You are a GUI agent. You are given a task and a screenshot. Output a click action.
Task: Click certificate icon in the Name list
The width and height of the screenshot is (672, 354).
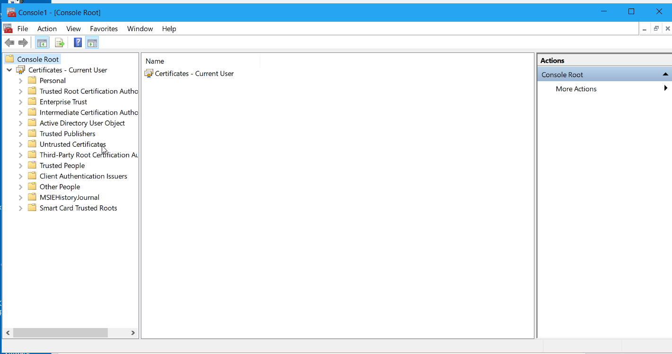[x=149, y=74]
